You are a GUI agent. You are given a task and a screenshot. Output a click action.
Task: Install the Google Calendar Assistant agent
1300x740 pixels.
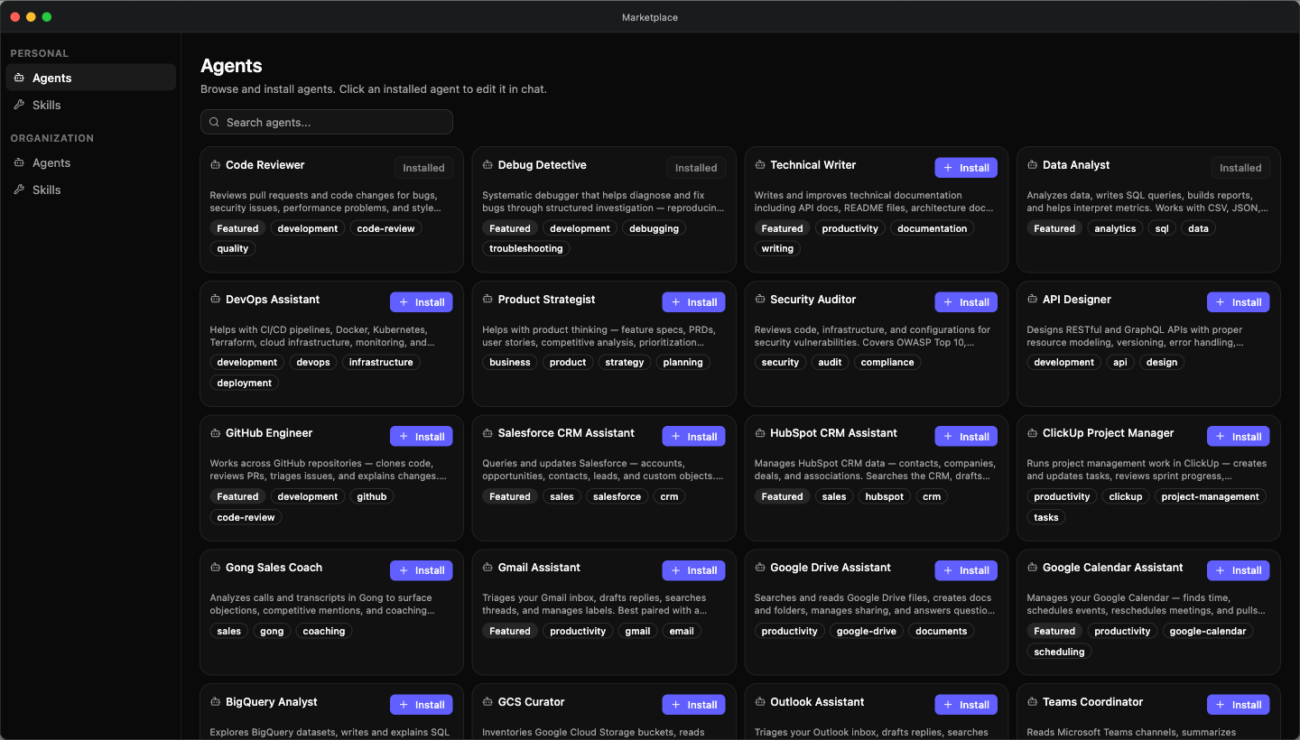pyautogui.click(x=1239, y=570)
